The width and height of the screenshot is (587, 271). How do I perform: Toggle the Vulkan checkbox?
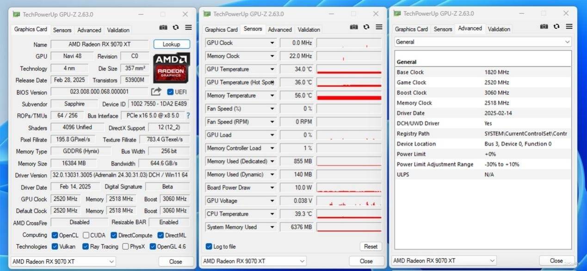[x=55, y=246]
